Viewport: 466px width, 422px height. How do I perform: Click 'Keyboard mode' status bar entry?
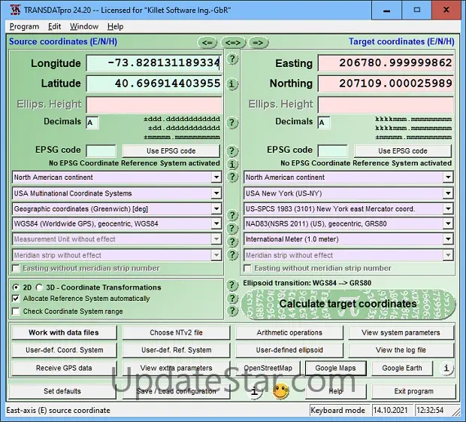coord(338,411)
